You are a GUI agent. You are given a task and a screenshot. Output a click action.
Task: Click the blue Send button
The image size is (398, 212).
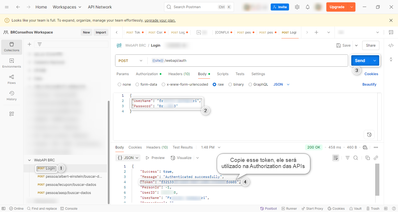coord(360,61)
